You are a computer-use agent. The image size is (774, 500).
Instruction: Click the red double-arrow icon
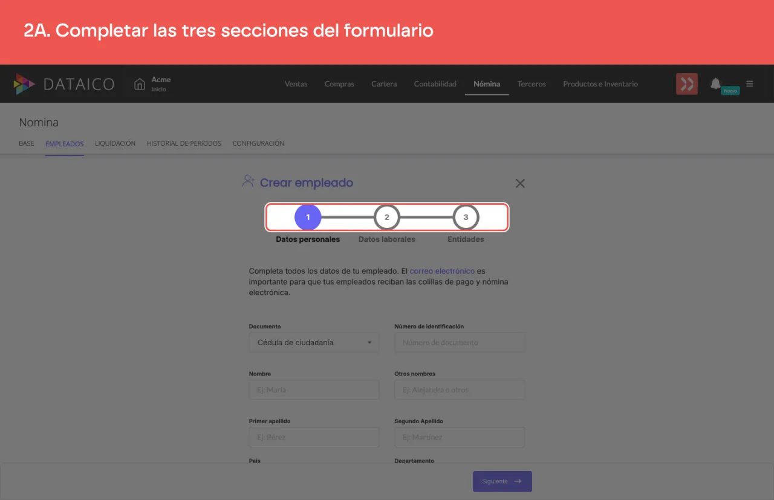click(687, 84)
